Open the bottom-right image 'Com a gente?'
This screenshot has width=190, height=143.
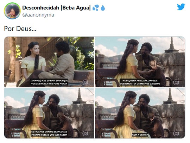click(x=140, y=113)
